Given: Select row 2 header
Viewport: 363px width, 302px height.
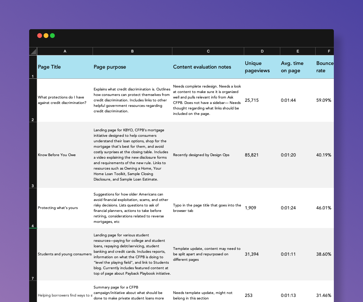Looking at the screenshot, I should pos(33,100).
